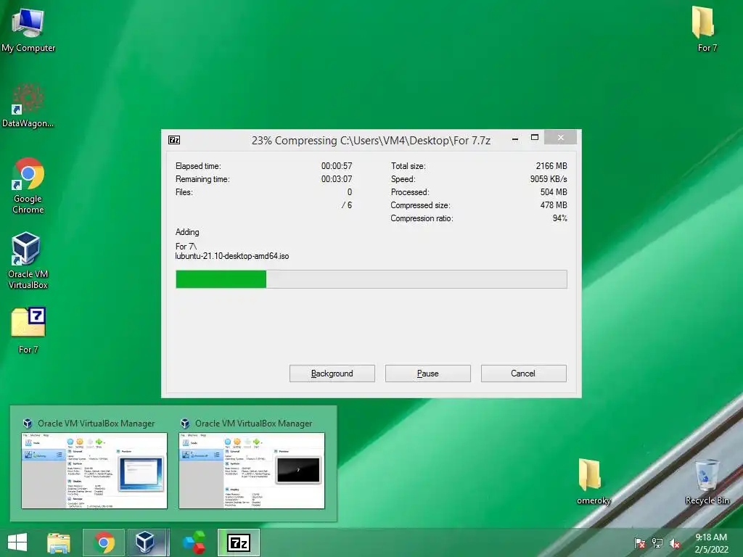Open My Computer desktop icon
The width and height of the screenshot is (743, 557).
28,30
